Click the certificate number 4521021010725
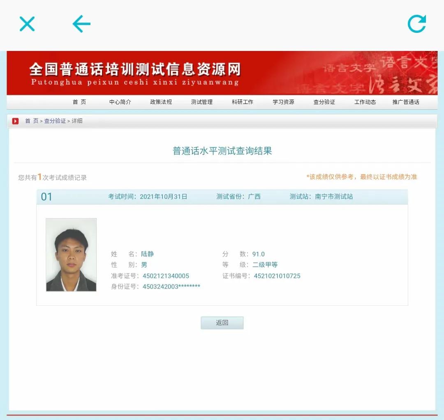This screenshot has height=420, width=444. point(277,276)
